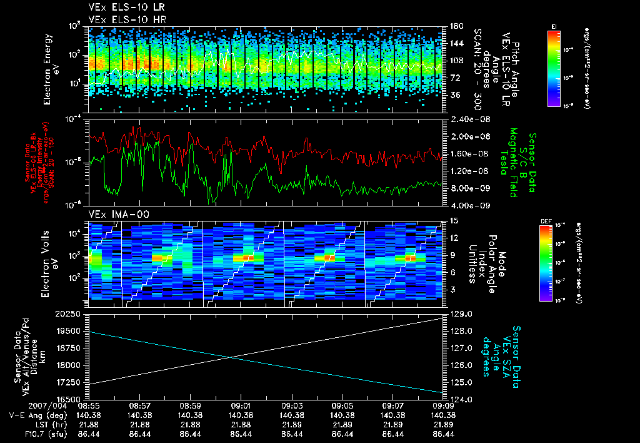This screenshot has width=640, height=443.
Task: Select the 'VEx ELS-10 HR' title text
Action: tap(127, 19)
